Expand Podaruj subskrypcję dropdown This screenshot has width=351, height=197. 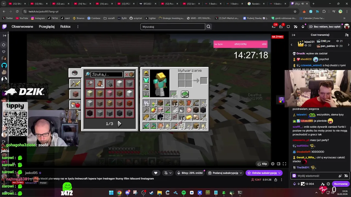pos(225,173)
